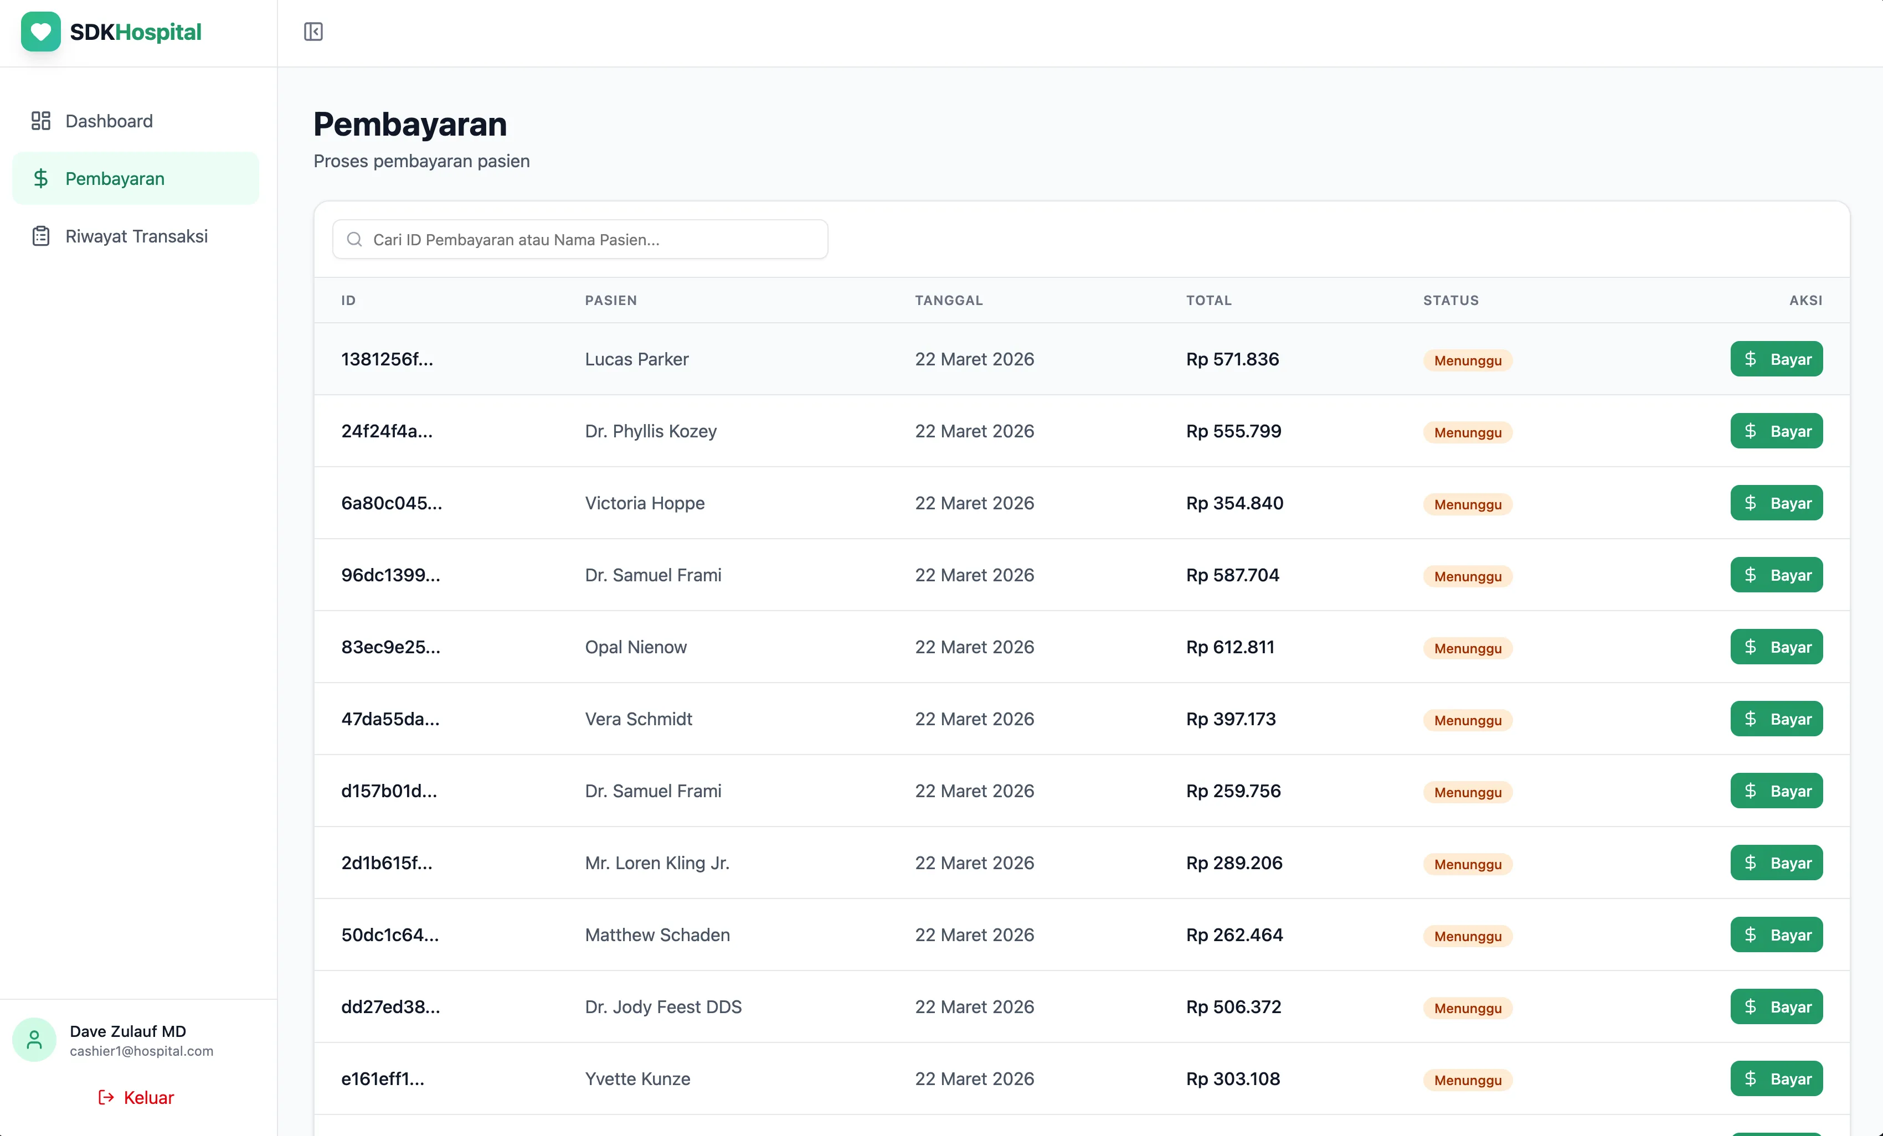
Task: Select the Dashboard grid icon
Action: [40, 121]
